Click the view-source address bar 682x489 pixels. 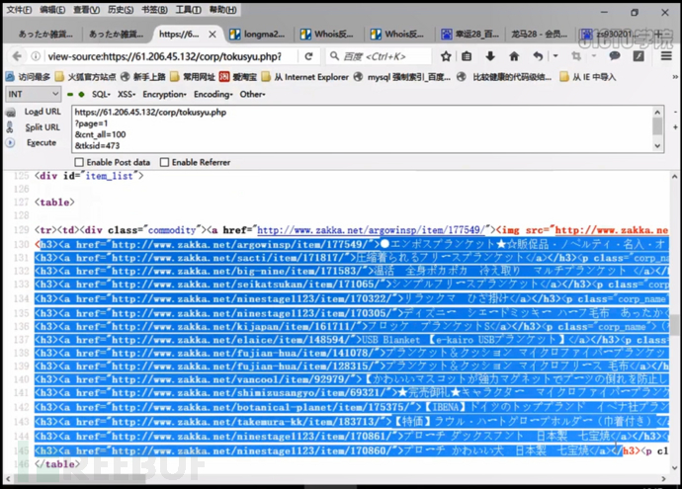tap(164, 56)
